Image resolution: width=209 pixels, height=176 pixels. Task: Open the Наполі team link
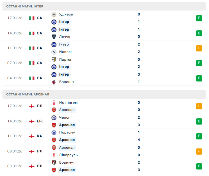65,52
